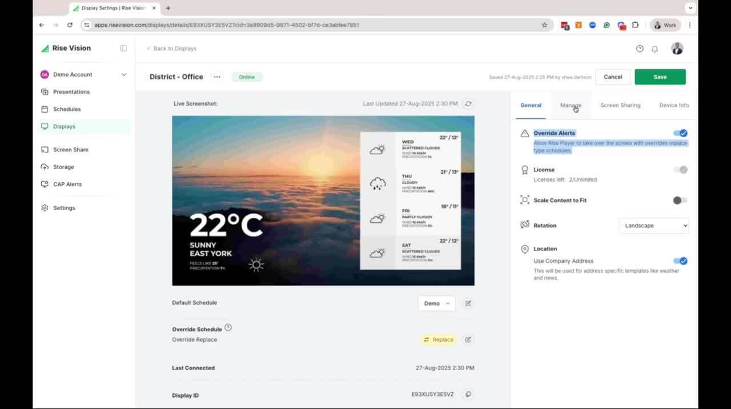Turn off Use Company Address
The height and width of the screenshot is (409, 731).
click(x=680, y=261)
